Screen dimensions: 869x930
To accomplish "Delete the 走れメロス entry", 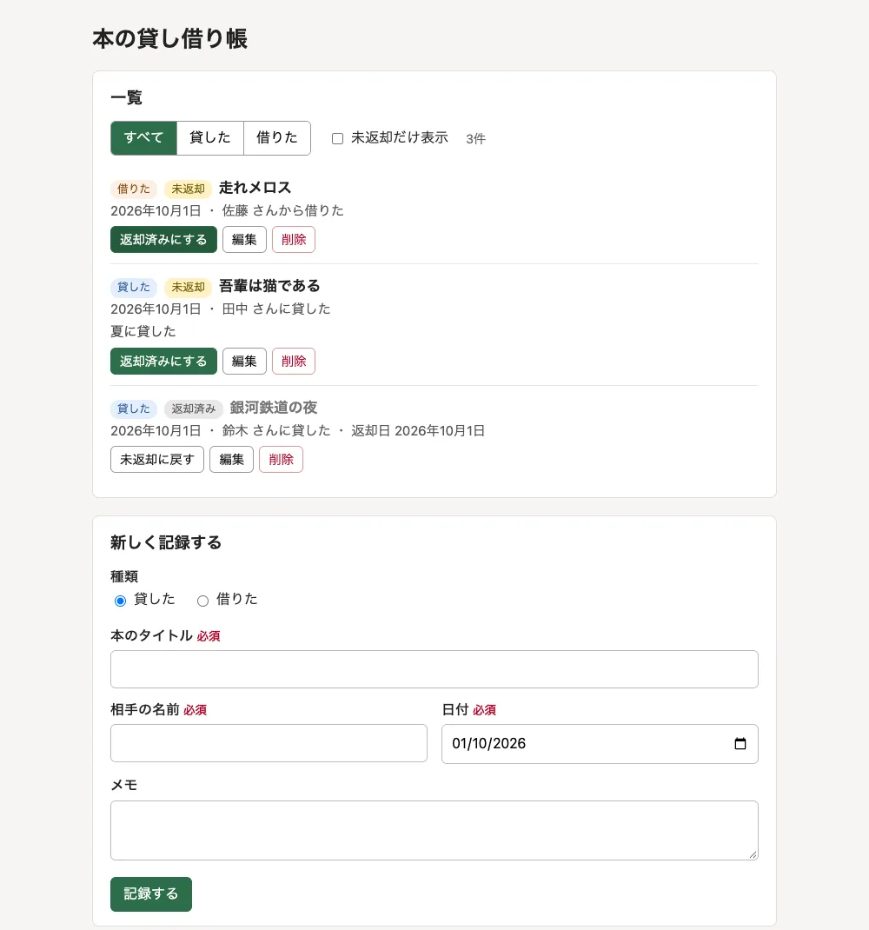I will [x=294, y=239].
